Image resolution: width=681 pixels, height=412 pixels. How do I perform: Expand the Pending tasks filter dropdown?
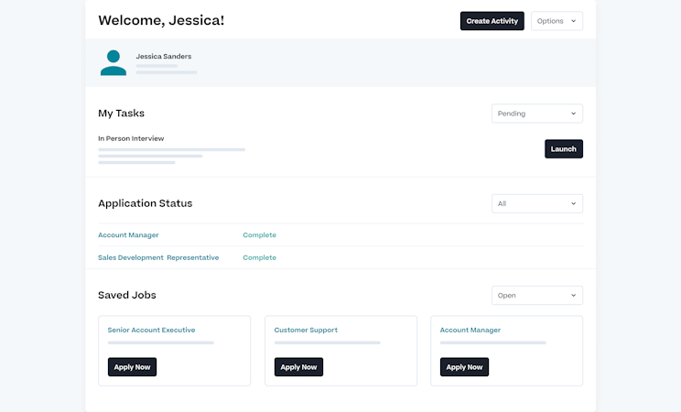click(x=536, y=114)
